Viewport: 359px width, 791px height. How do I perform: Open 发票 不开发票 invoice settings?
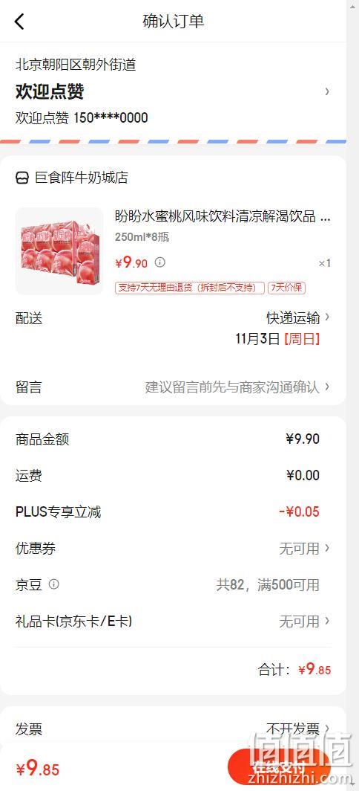click(174, 729)
